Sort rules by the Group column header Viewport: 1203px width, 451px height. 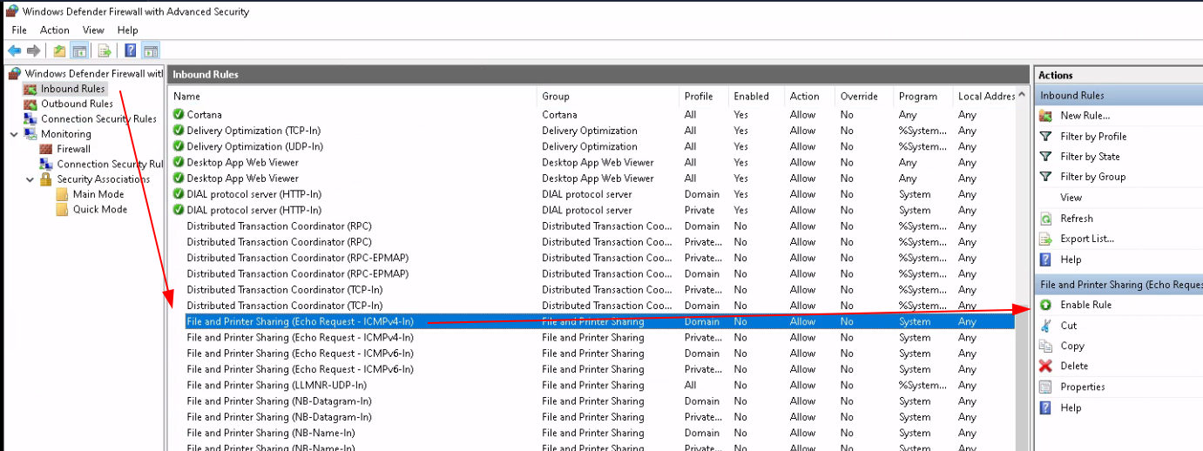(608, 97)
